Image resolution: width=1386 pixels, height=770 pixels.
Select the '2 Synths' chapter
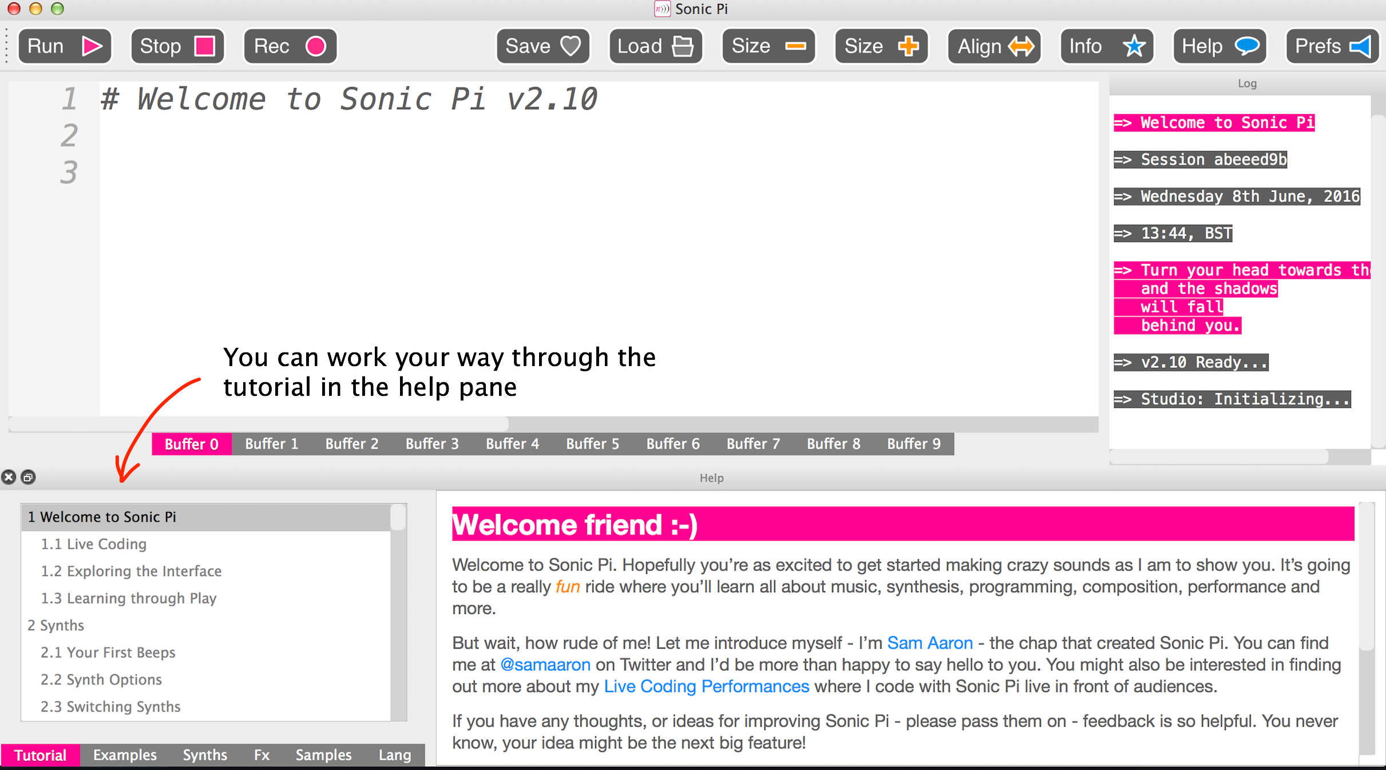tap(206, 625)
